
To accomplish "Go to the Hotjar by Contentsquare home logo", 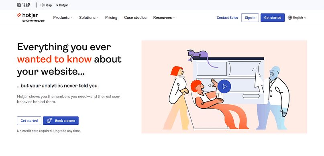I will click(31, 18).
